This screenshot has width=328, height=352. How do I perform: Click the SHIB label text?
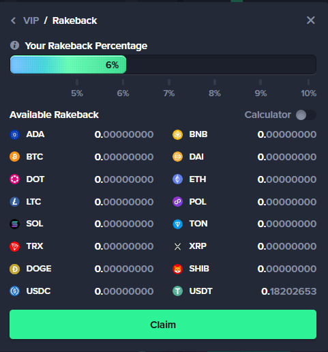coord(199,269)
